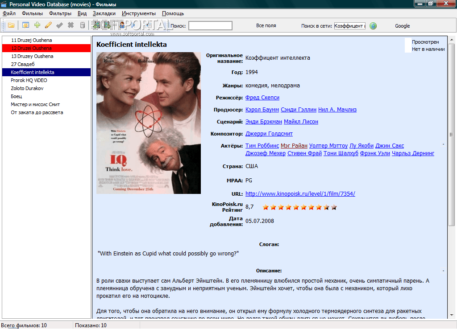Open the Фильмы menu
The width and height of the screenshot is (457, 329).
coord(32,13)
